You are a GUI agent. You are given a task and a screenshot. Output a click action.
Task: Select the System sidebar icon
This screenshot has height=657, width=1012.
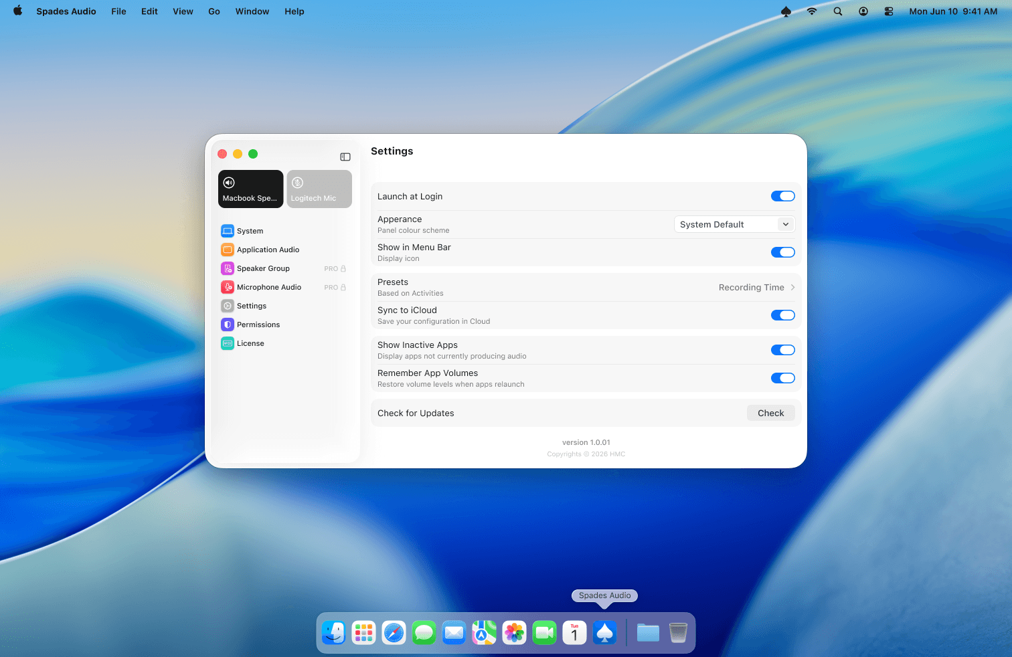[228, 231]
